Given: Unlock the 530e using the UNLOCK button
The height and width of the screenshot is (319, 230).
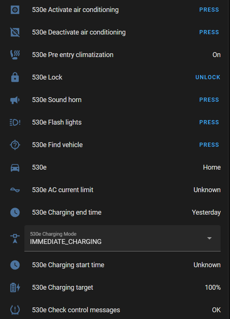Looking at the screenshot, I should (x=208, y=77).
